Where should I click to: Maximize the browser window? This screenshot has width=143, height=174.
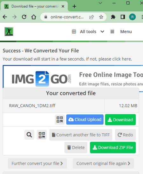[x=128, y=3]
